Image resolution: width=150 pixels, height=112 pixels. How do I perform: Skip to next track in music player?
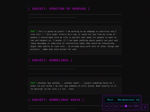point(116,106)
